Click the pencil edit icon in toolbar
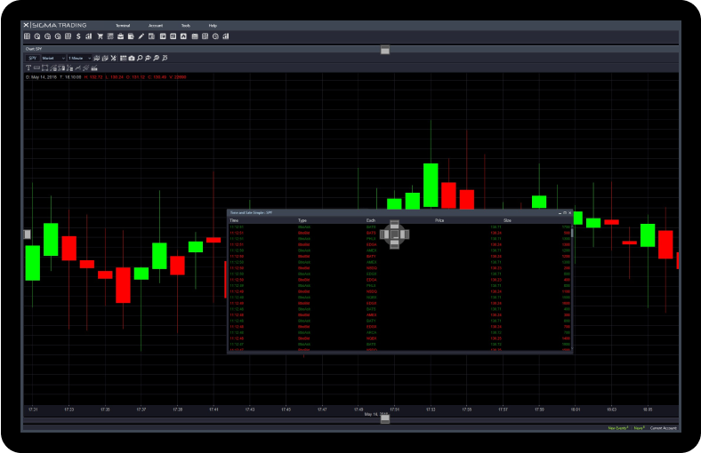Image resolution: width=701 pixels, height=453 pixels. 141,36
